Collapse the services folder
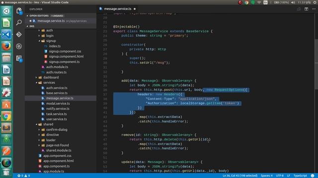 [36, 83]
